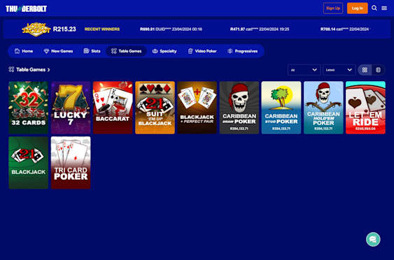
Task: Open the 32 Cards game
Action: pos(29,108)
